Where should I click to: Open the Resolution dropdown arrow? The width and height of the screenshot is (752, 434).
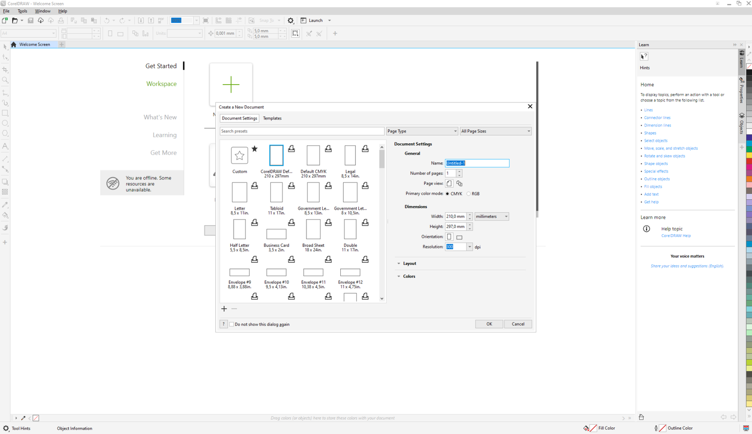tap(469, 247)
